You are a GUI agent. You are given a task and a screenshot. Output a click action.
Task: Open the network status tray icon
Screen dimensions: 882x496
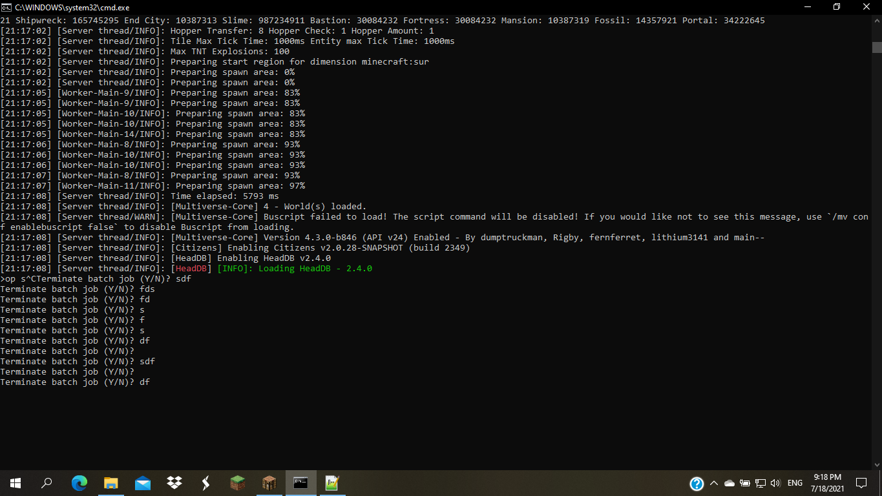pyautogui.click(x=761, y=483)
